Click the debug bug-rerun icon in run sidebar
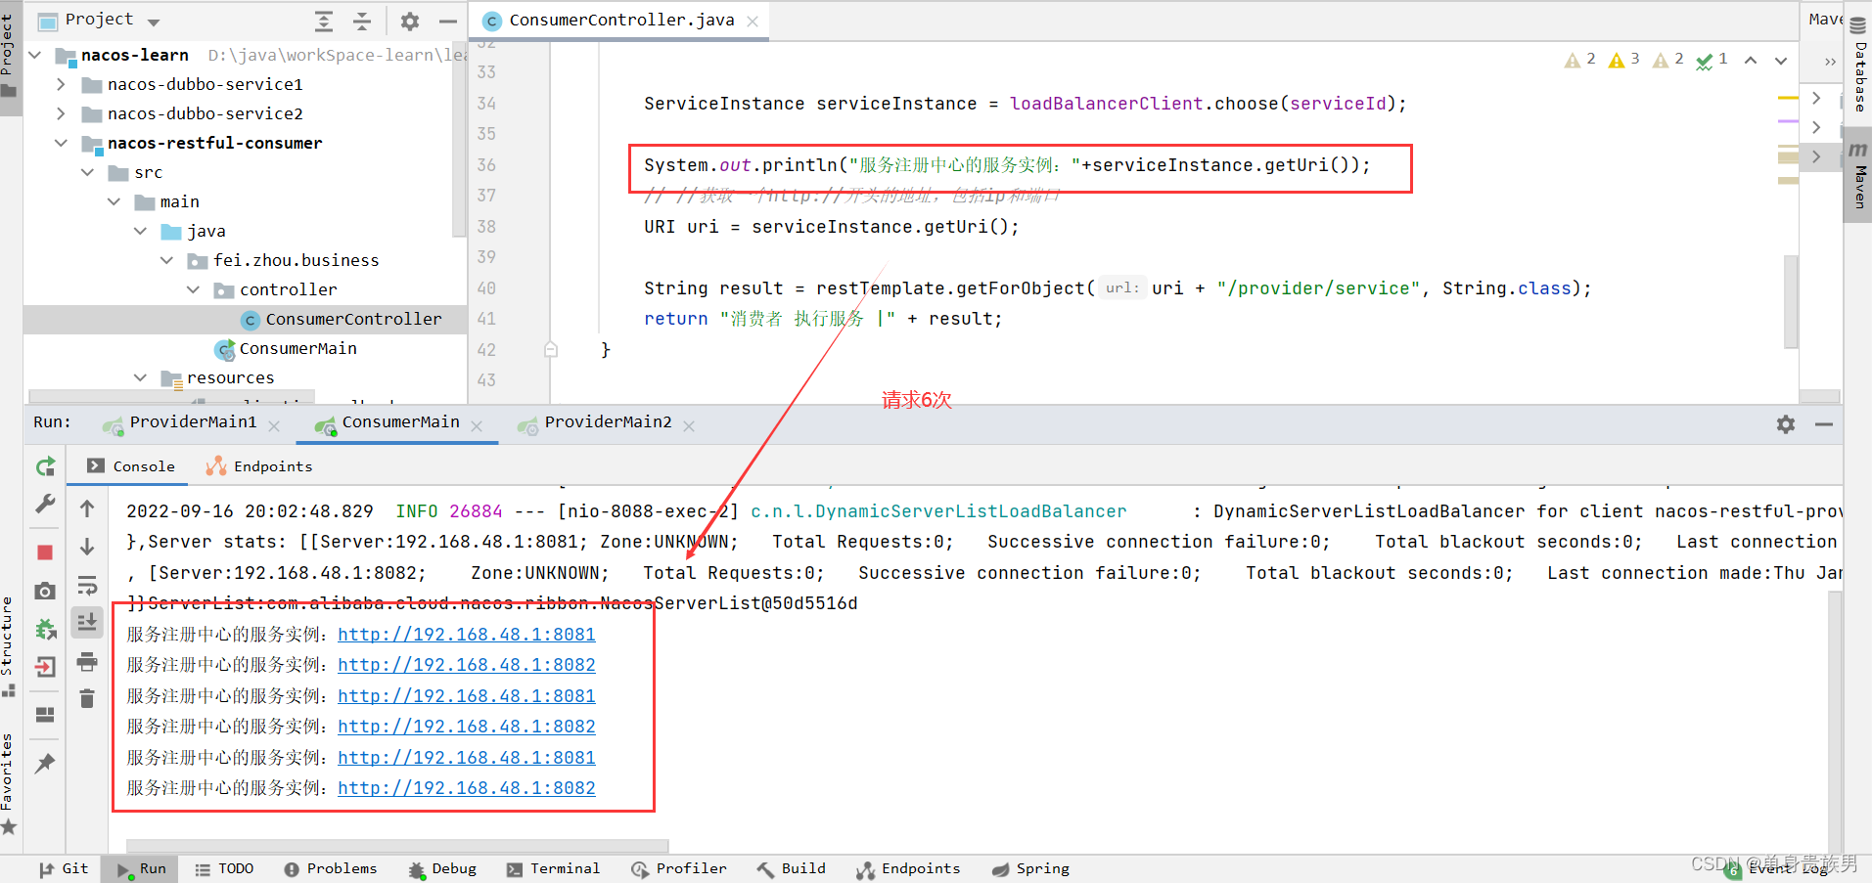Viewport: 1872px width, 883px height. (x=45, y=629)
